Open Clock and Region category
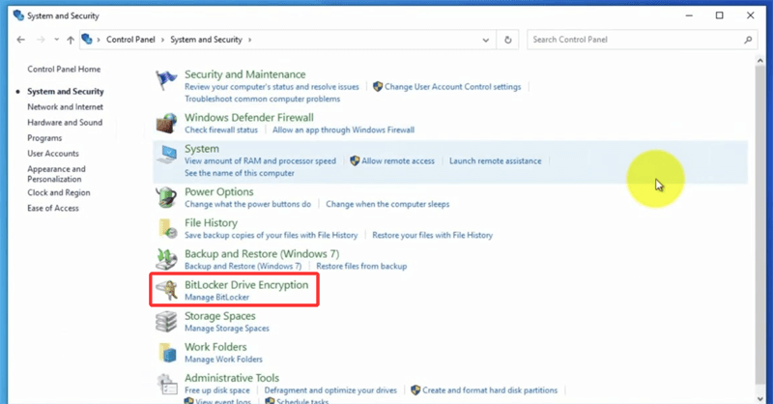 click(59, 192)
